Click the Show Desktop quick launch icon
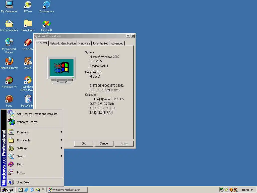This screenshot has width=257, height=193. (21, 190)
